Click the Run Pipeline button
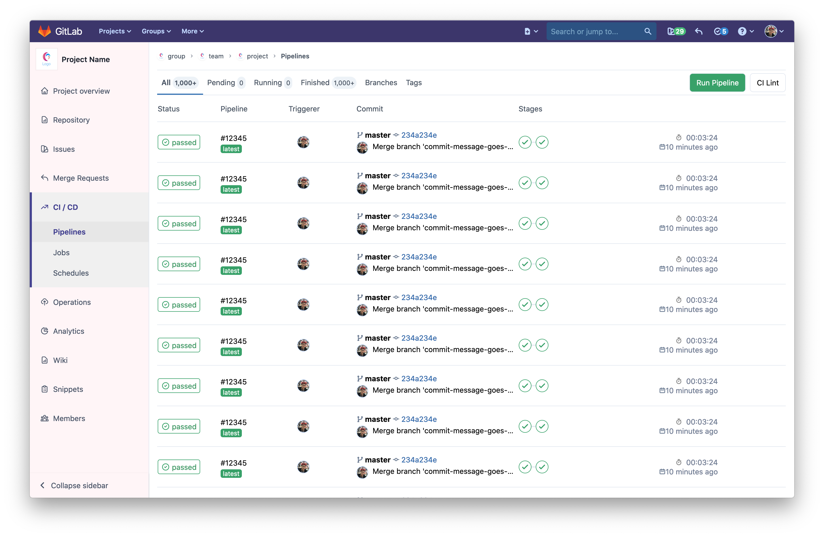 coord(717,83)
